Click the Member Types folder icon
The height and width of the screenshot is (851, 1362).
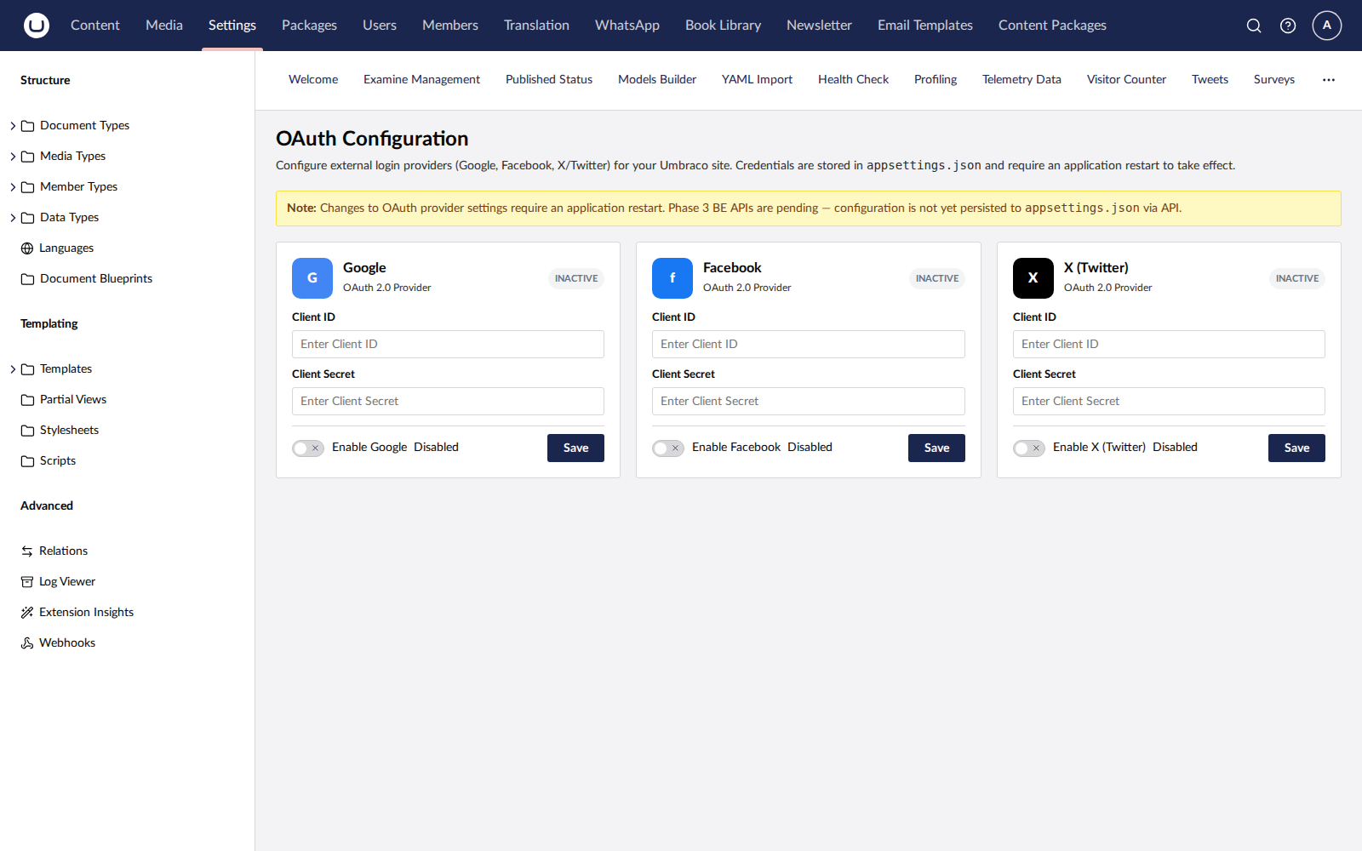click(27, 187)
